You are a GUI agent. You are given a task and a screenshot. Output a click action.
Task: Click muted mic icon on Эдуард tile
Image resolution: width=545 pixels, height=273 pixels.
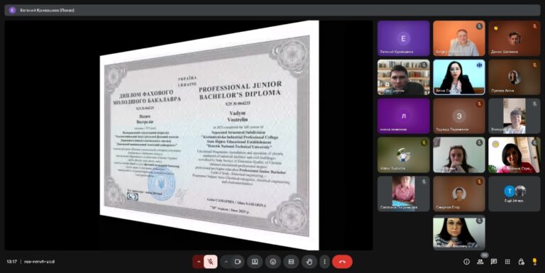tap(479, 104)
